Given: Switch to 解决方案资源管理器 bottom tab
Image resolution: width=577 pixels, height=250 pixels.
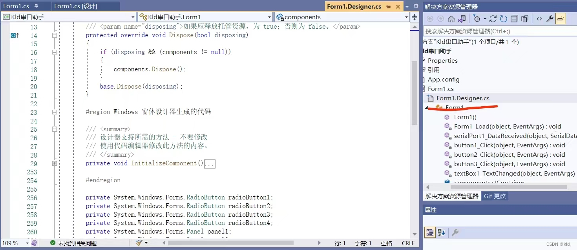Looking at the screenshot, I should pyautogui.click(x=452, y=196).
